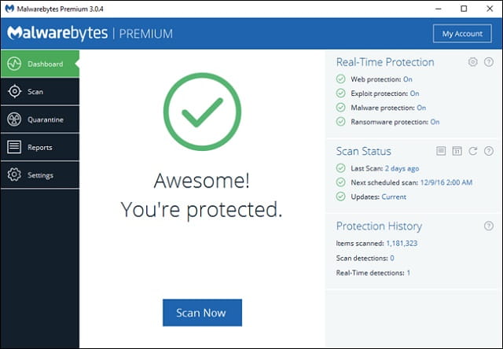
Task: Open the Scan section in sidebar
Action: [x=40, y=92]
